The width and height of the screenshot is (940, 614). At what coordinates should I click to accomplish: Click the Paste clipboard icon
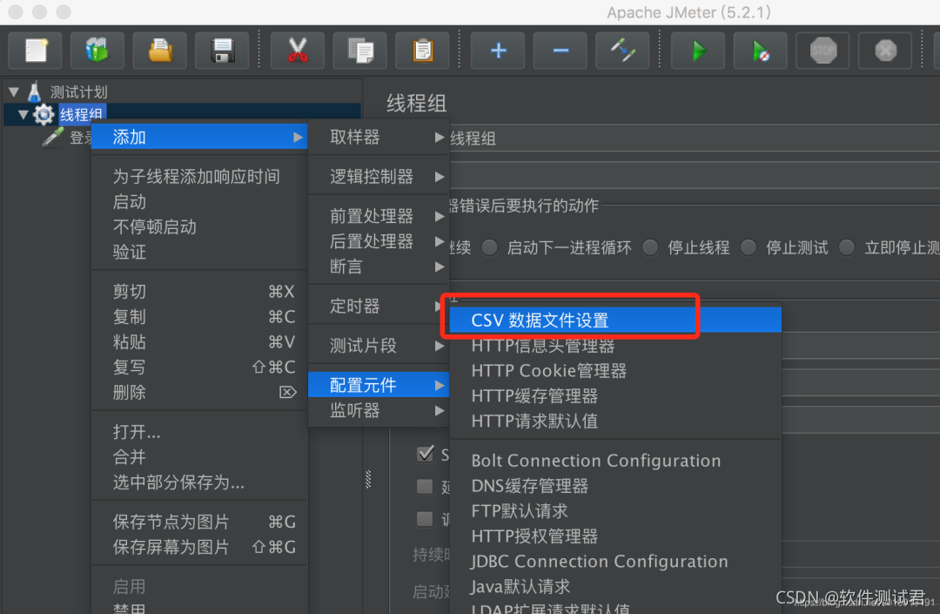(x=423, y=51)
